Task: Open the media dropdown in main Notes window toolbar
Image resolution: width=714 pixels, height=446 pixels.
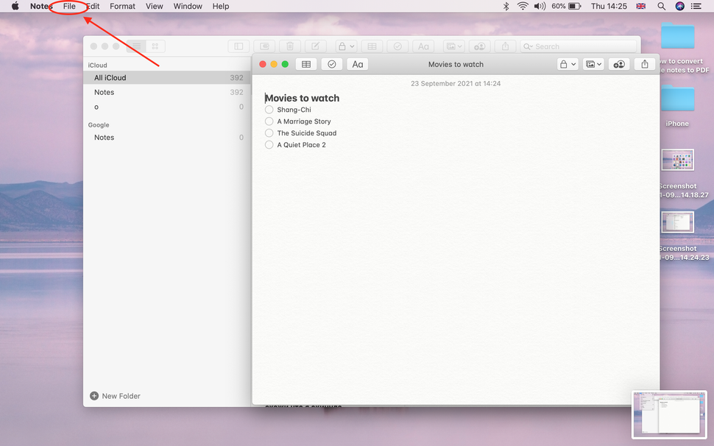Action: (453, 46)
